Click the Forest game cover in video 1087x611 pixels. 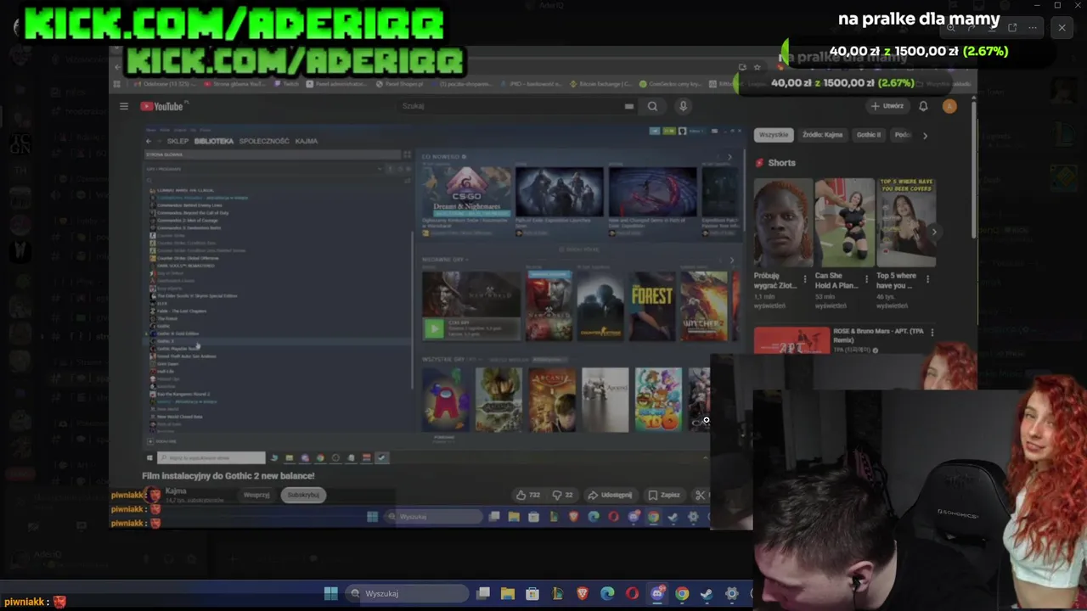(652, 305)
